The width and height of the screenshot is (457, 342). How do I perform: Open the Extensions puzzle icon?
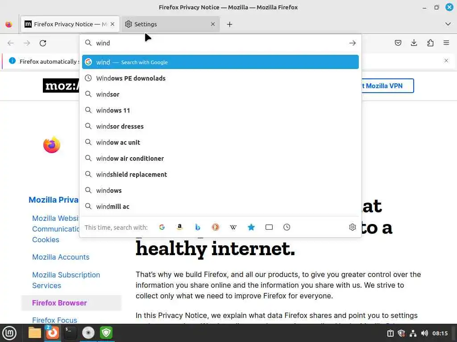(430, 43)
